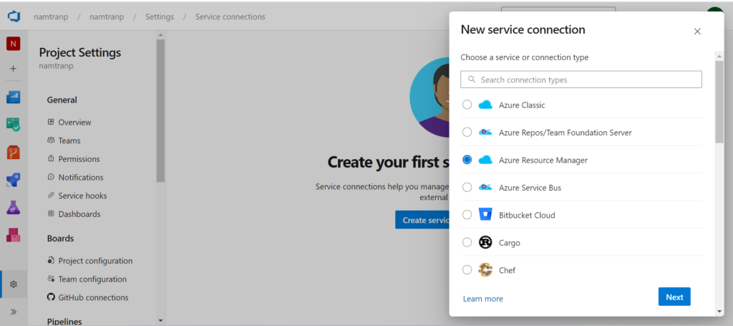Click the plus icon in sidebar
This screenshot has height=326, width=733.
(x=13, y=69)
